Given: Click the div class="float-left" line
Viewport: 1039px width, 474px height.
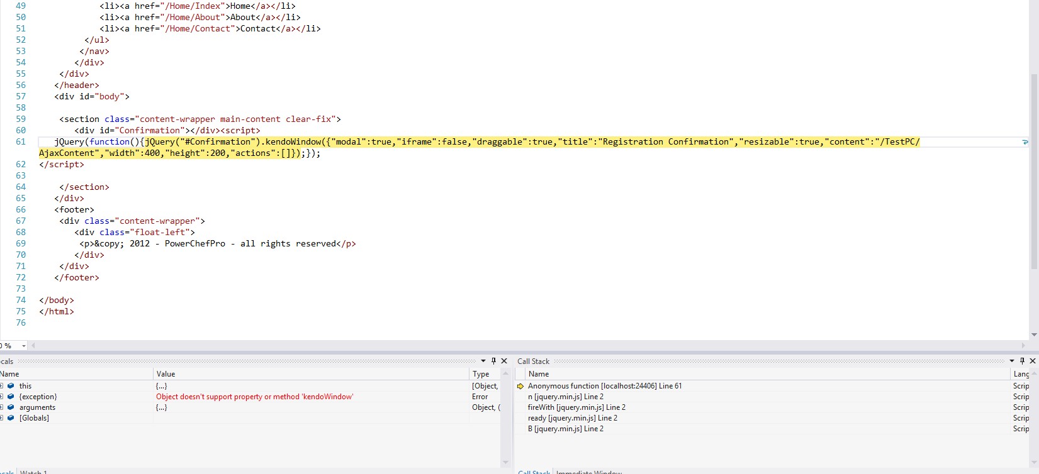Looking at the screenshot, I should click(x=135, y=233).
